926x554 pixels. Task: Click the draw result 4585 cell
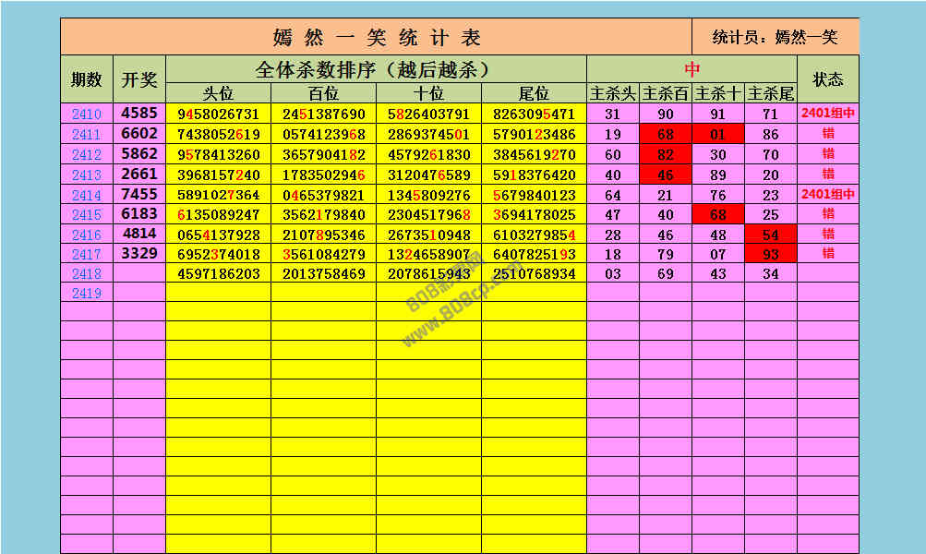click(x=139, y=114)
